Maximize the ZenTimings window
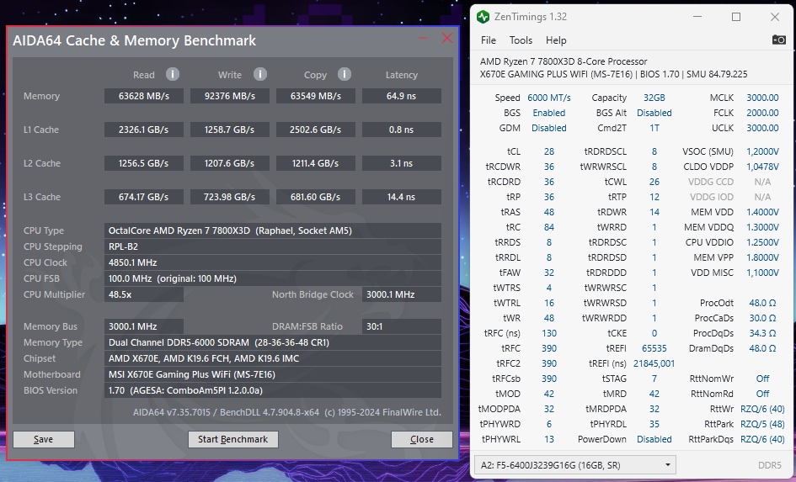 (736, 17)
